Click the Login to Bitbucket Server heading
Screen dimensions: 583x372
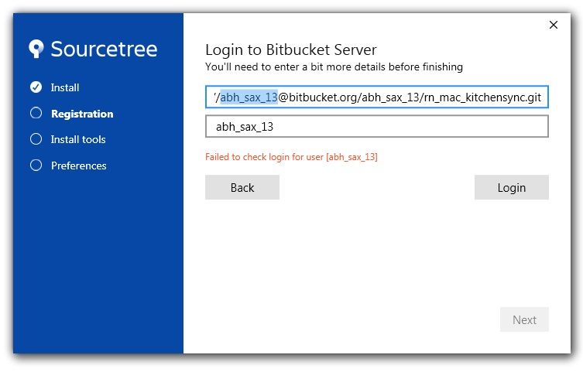click(x=291, y=49)
